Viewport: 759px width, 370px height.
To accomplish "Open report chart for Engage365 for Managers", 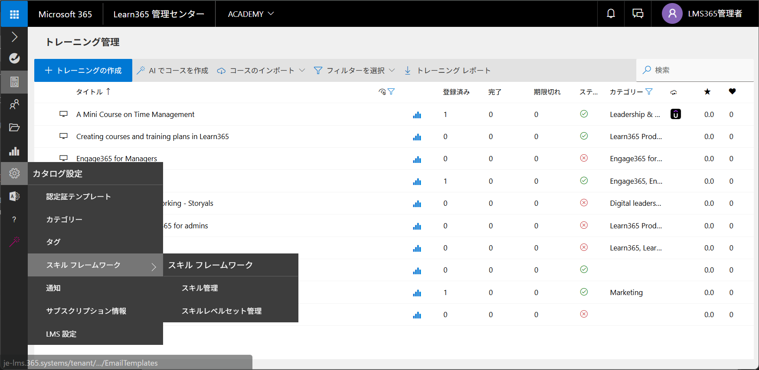I will (x=417, y=159).
